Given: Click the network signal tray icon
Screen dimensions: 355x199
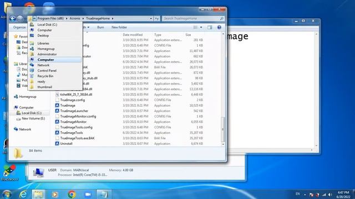Looking at the screenshot, I should tap(324, 195).
